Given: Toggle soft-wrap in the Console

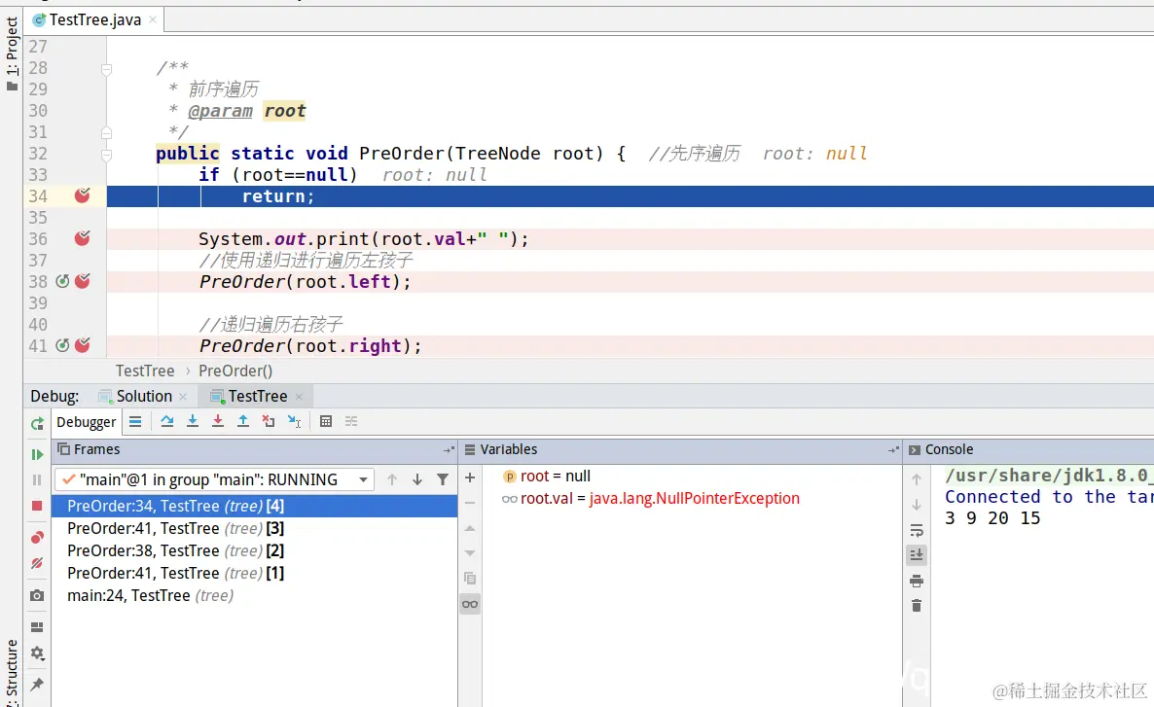Looking at the screenshot, I should [917, 530].
